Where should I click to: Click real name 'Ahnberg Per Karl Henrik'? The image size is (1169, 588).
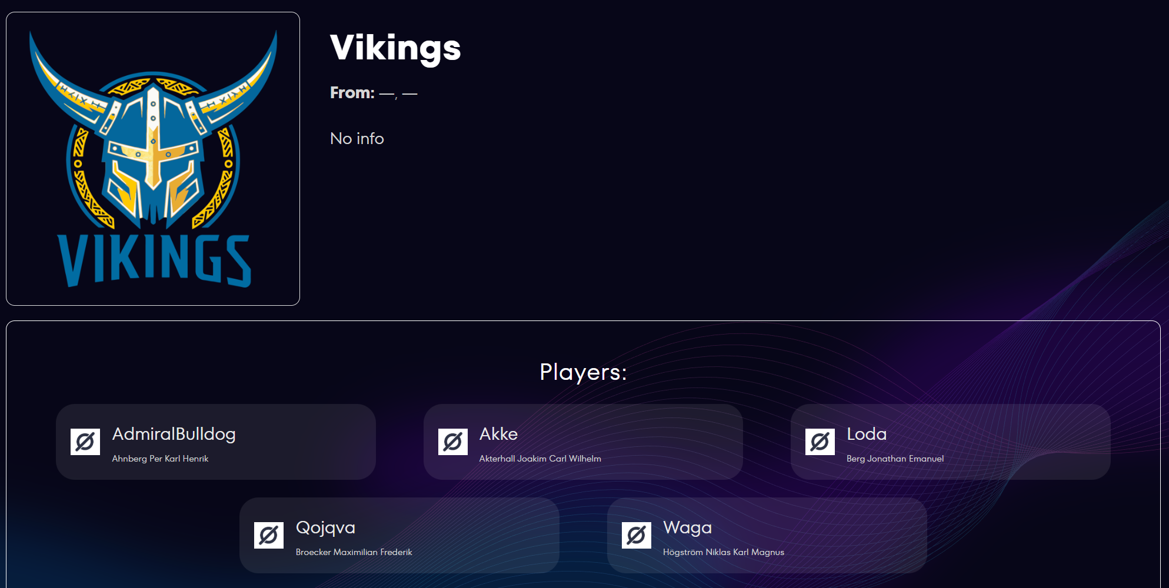point(160,459)
